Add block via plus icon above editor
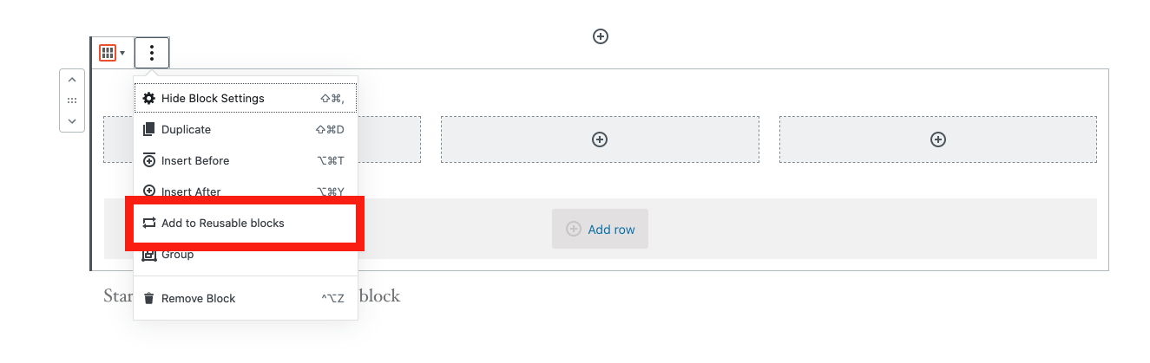Screen dimensions: 1150x363 click(600, 36)
